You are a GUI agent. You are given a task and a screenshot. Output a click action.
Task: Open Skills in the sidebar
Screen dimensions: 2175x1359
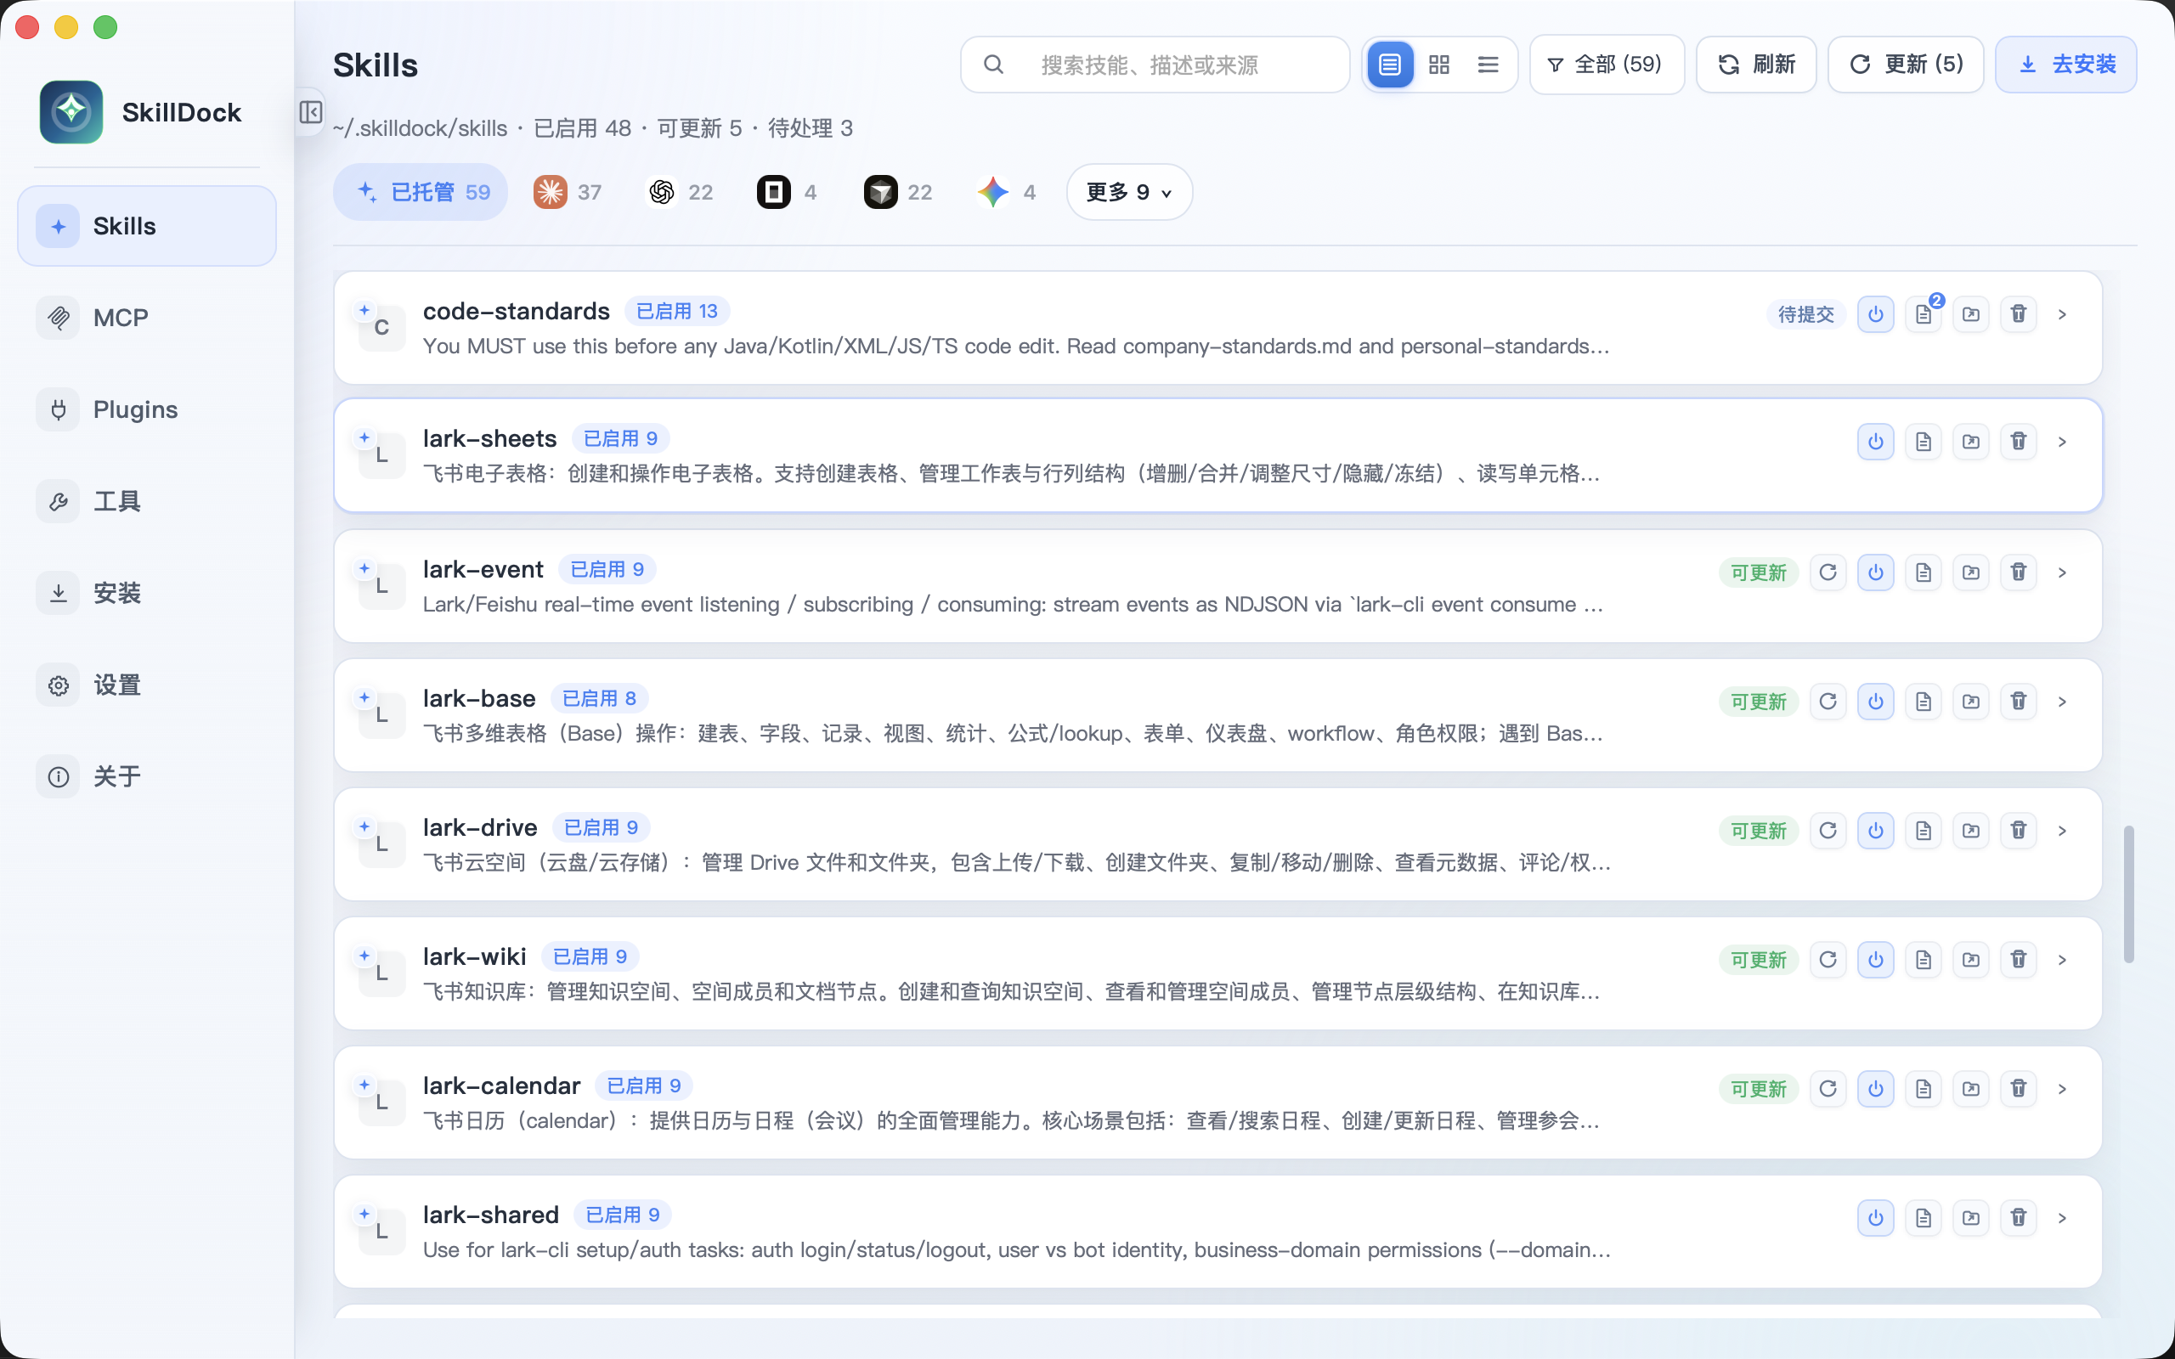(x=146, y=226)
